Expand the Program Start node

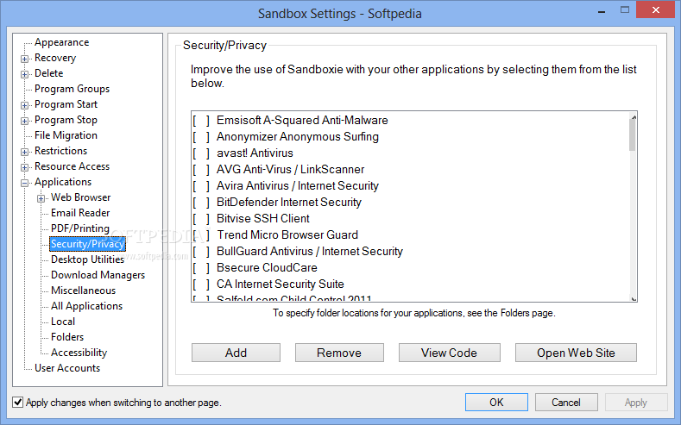(x=25, y=105)
